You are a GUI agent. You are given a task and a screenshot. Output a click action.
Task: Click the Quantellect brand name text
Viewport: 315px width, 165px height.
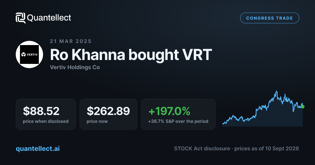[49, 18]
